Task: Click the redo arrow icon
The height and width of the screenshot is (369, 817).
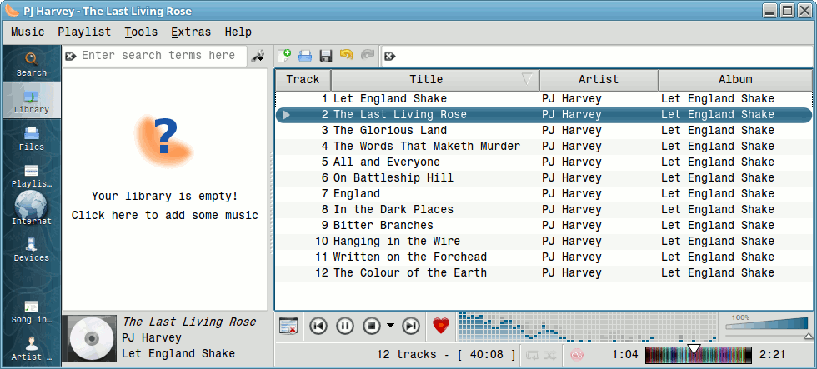Action: click(x=368, y=55)
